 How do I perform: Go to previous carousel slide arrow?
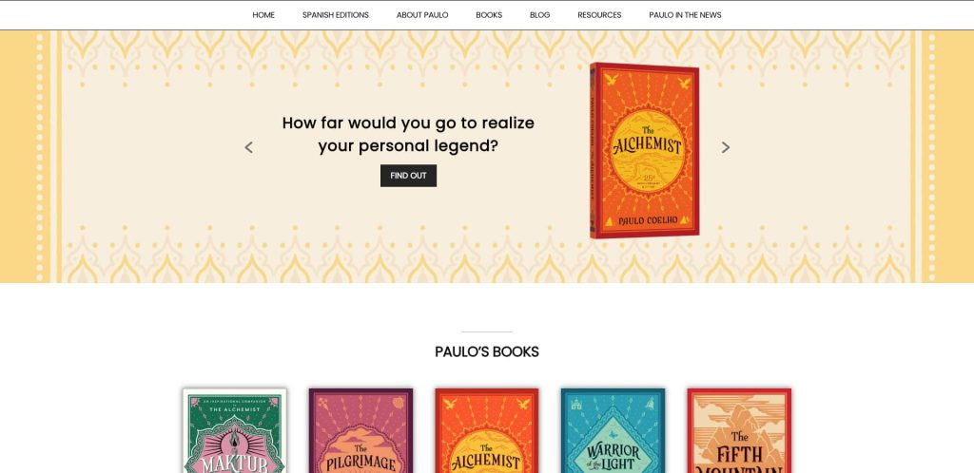pos(248,147)
